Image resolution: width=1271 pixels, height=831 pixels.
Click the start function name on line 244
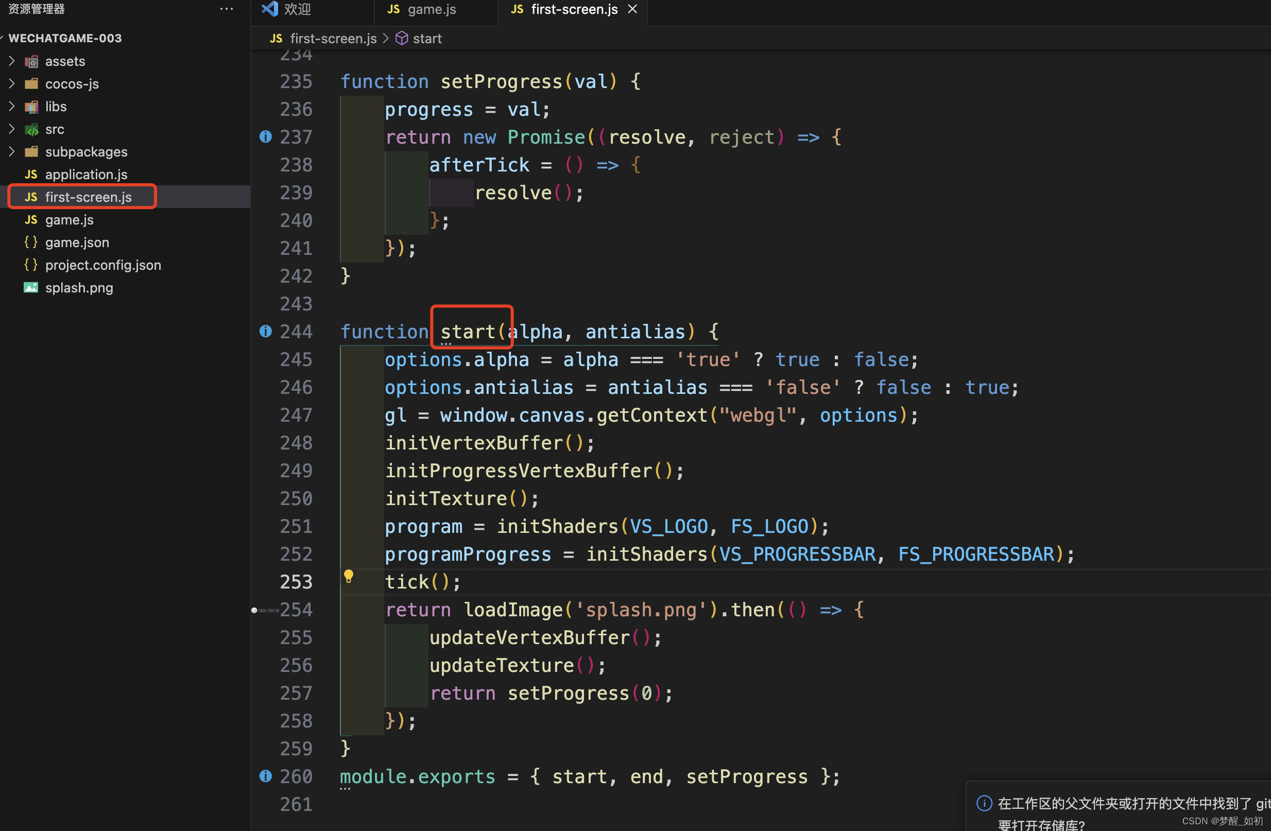[x=468, y=332]
